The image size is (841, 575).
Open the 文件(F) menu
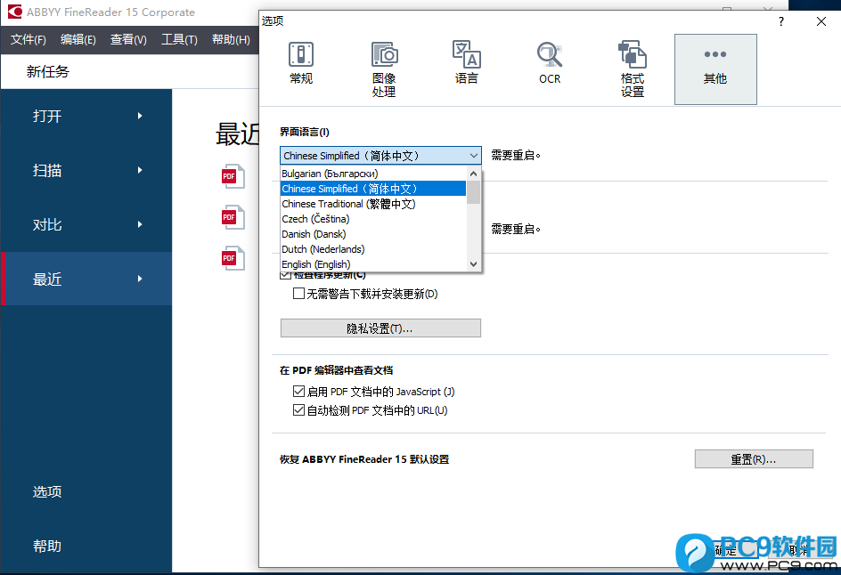click(29, 40)
